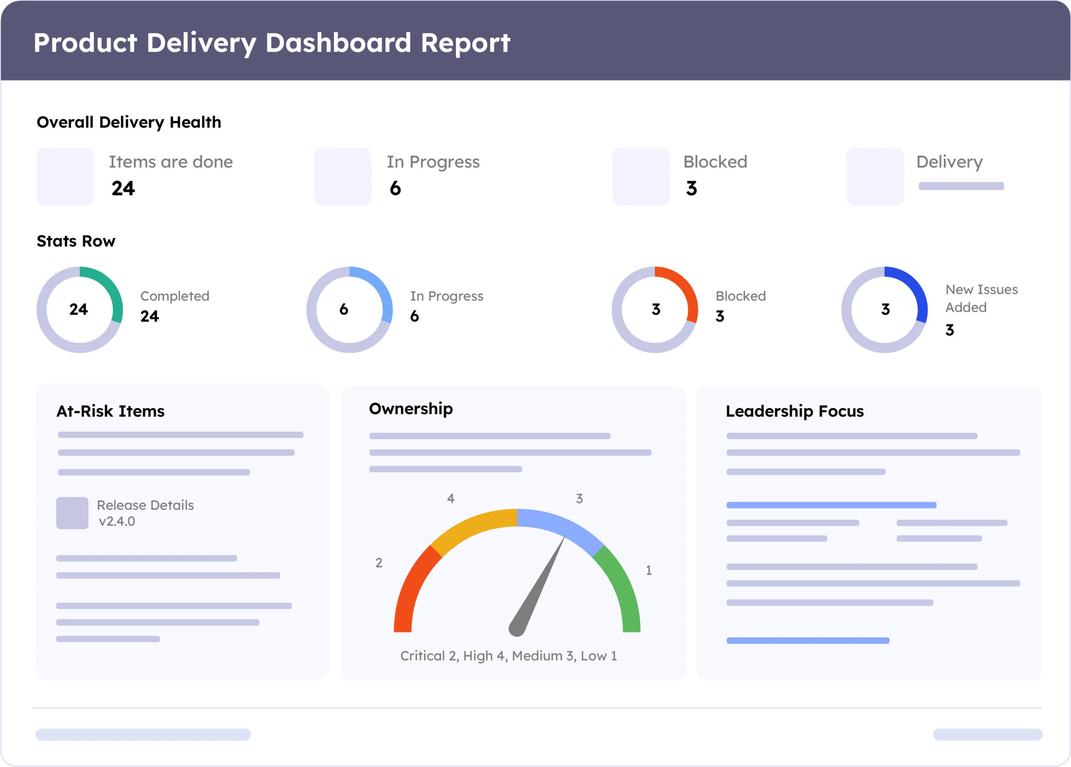Click the Ownership card heading
The image size is (1071, 767).
click(x=411, y=409)
